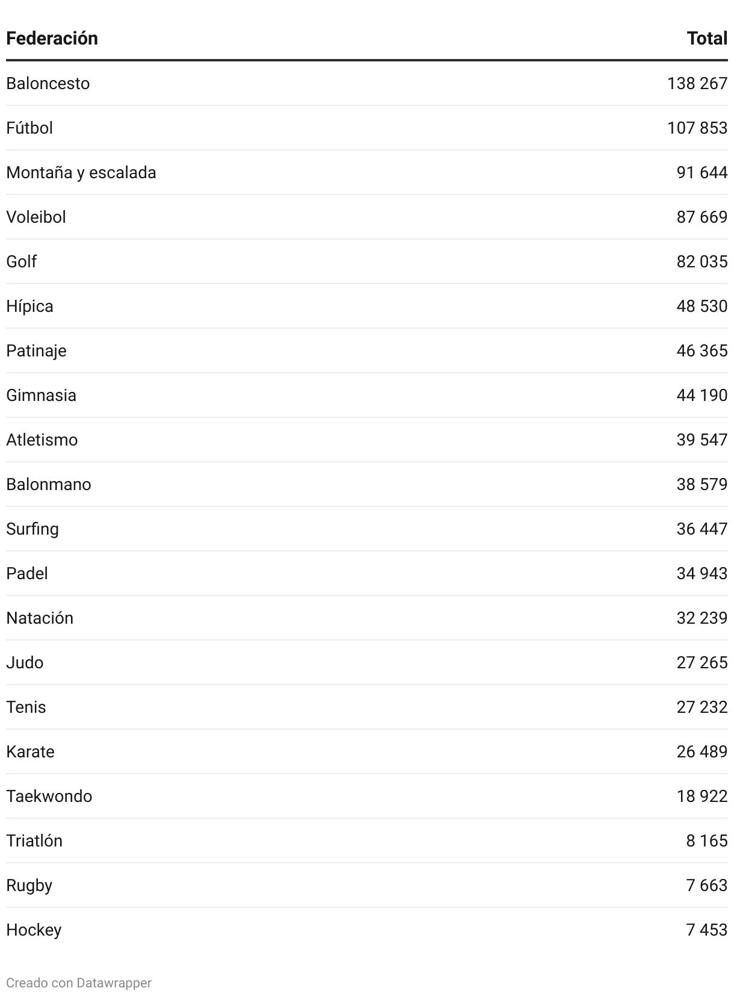The width and height of the screenshot is (734, 997).
Task: Click the Natación total 32 239
Action: click(702, 618)
